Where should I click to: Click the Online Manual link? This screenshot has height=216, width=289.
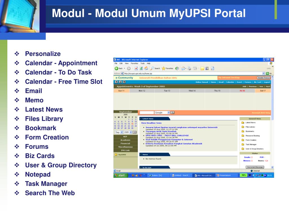(202, 82)
